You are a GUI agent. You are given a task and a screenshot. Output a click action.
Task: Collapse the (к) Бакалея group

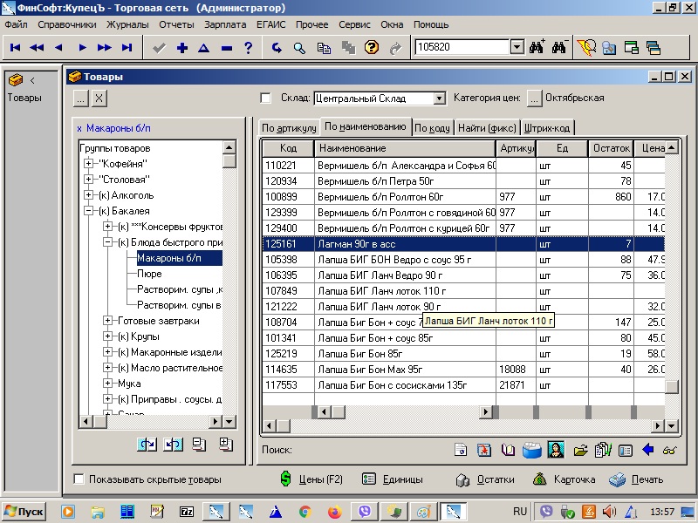[x=89, y=211]
